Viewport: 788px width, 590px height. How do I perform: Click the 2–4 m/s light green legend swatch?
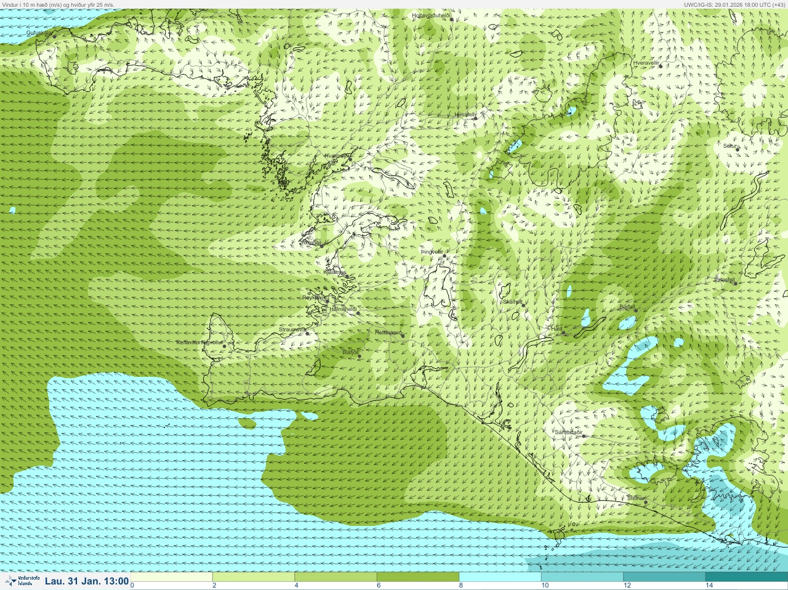click(254, 577)
